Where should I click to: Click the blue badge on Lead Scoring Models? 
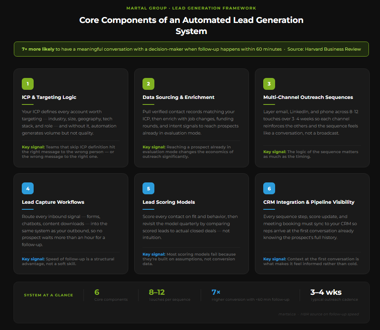point(148,188)
